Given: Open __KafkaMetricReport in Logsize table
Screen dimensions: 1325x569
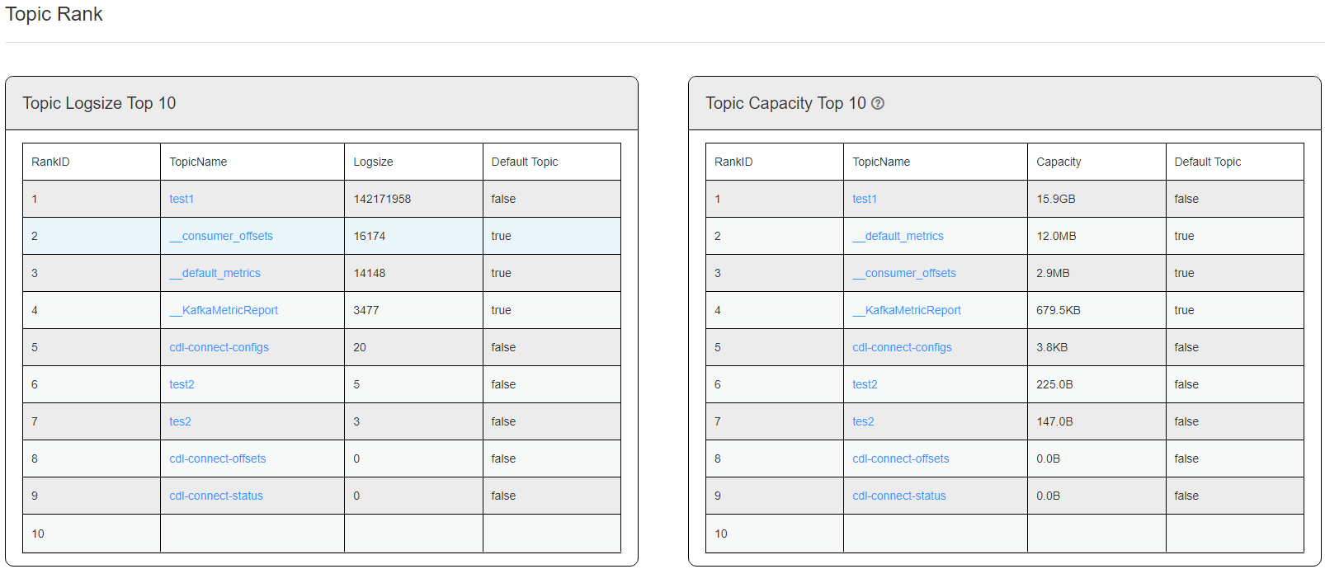Looking at the screenshot, I should click(224, 310).
